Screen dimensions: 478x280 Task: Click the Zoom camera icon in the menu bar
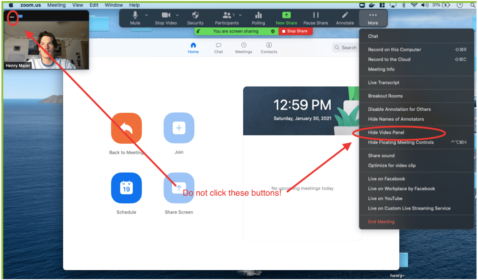362,5
